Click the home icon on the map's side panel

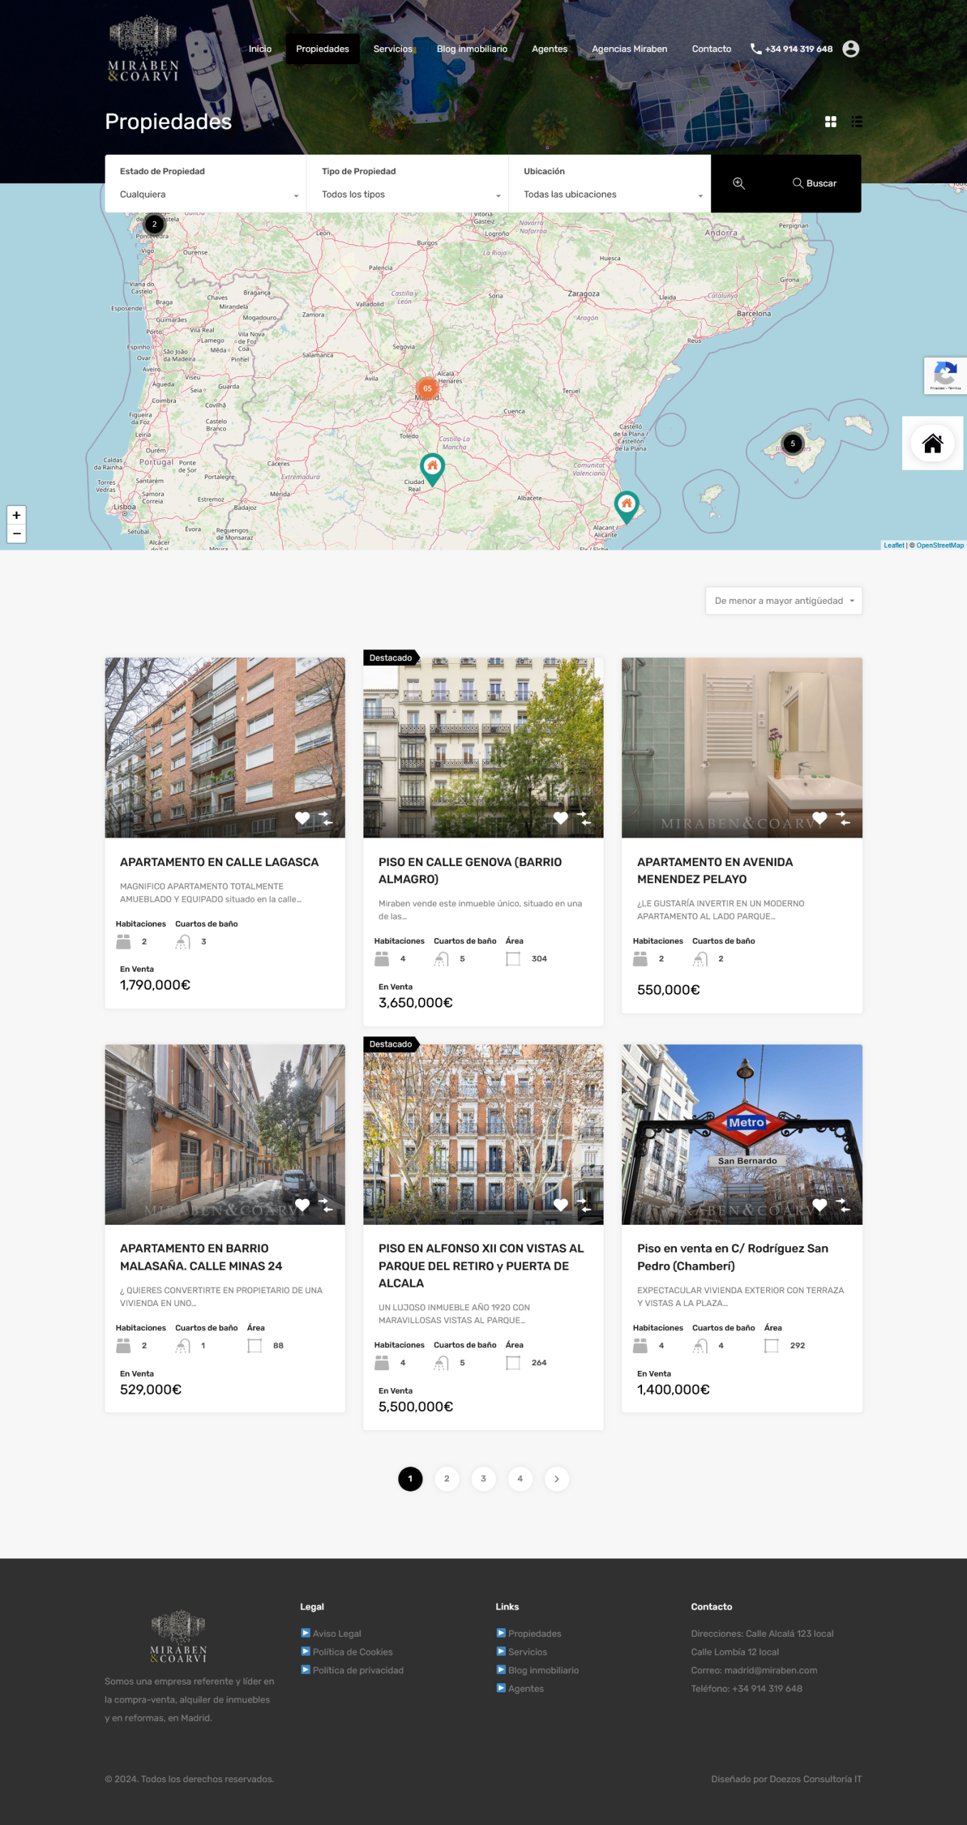(932, 443)
